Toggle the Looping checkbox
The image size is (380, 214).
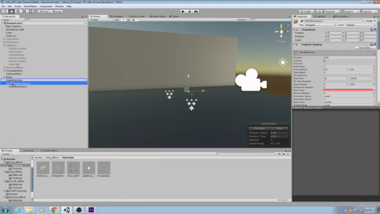(325, 61)
